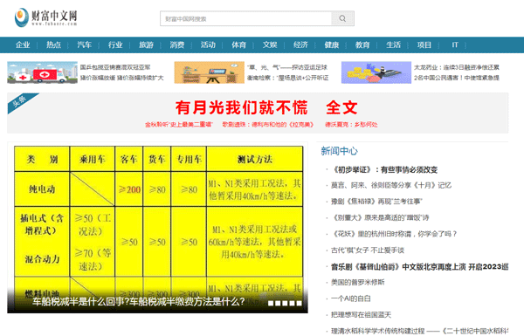
Task: Click the 新闻中心 heading link
Action: pos(339,151)
